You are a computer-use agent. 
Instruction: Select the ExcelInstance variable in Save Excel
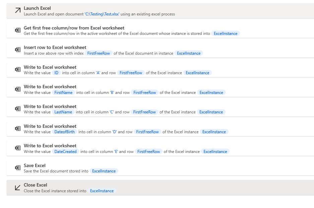pyautogui.click(x=104, y=171)
